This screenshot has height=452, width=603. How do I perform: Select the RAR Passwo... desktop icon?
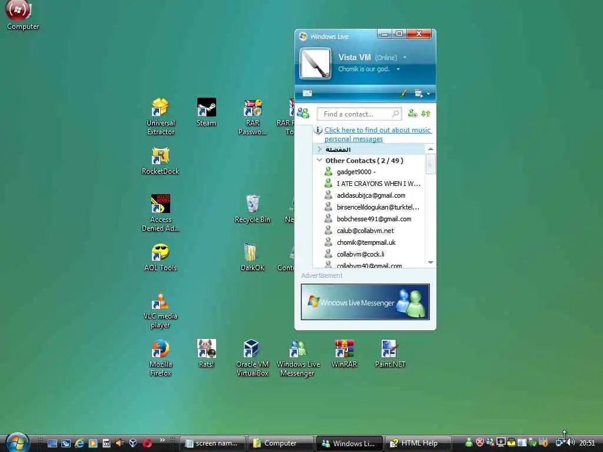[x=252, y=117]
